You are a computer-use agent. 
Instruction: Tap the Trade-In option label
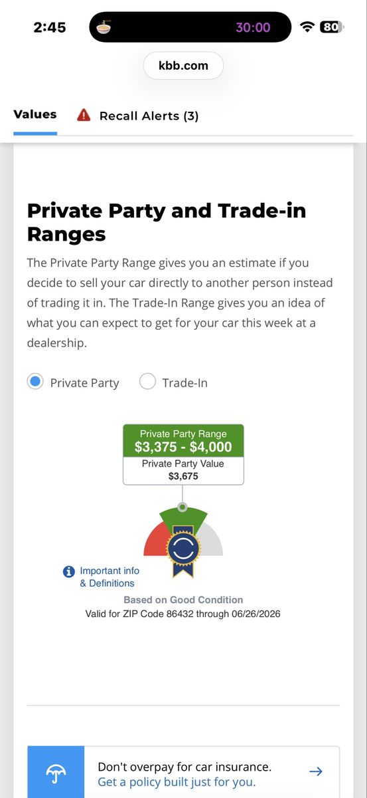[184, 383]
